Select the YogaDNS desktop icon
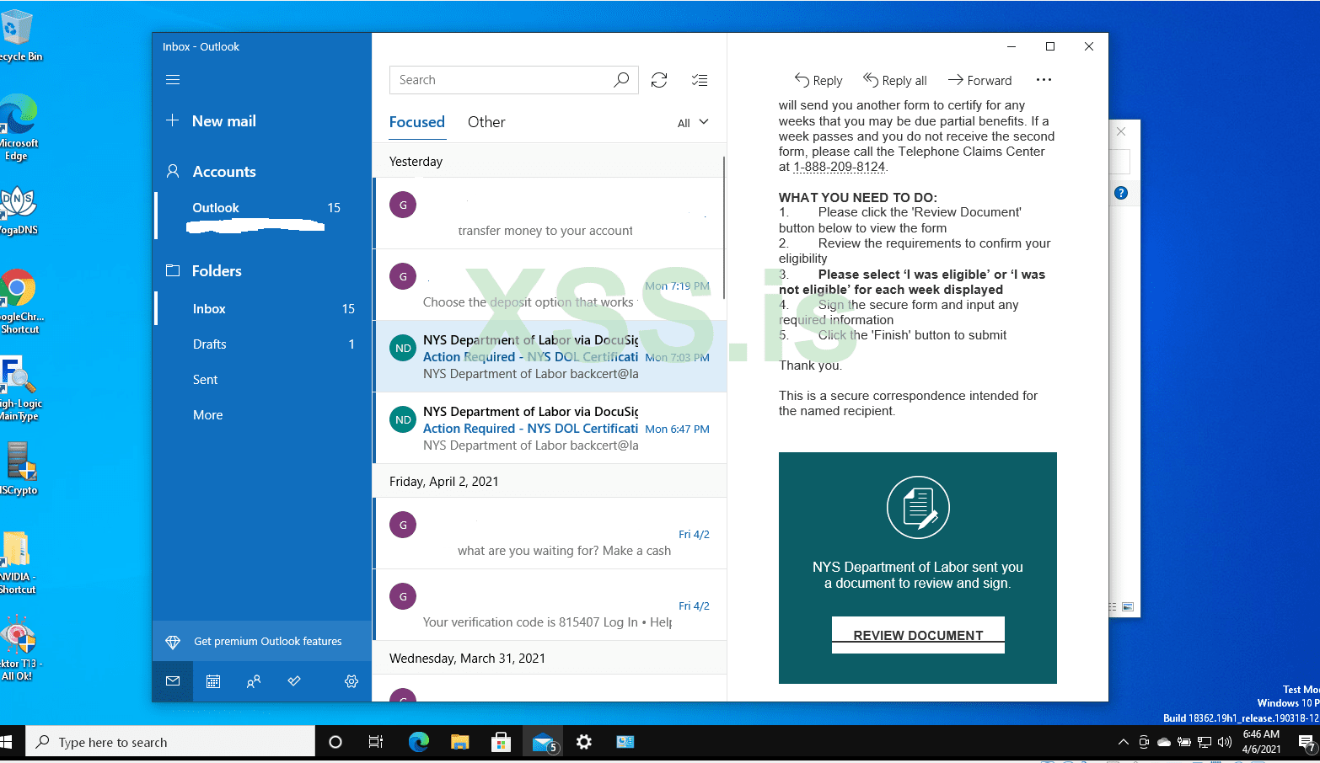The width and height of the screenshot is (1320, 763). tap(18, 211)
